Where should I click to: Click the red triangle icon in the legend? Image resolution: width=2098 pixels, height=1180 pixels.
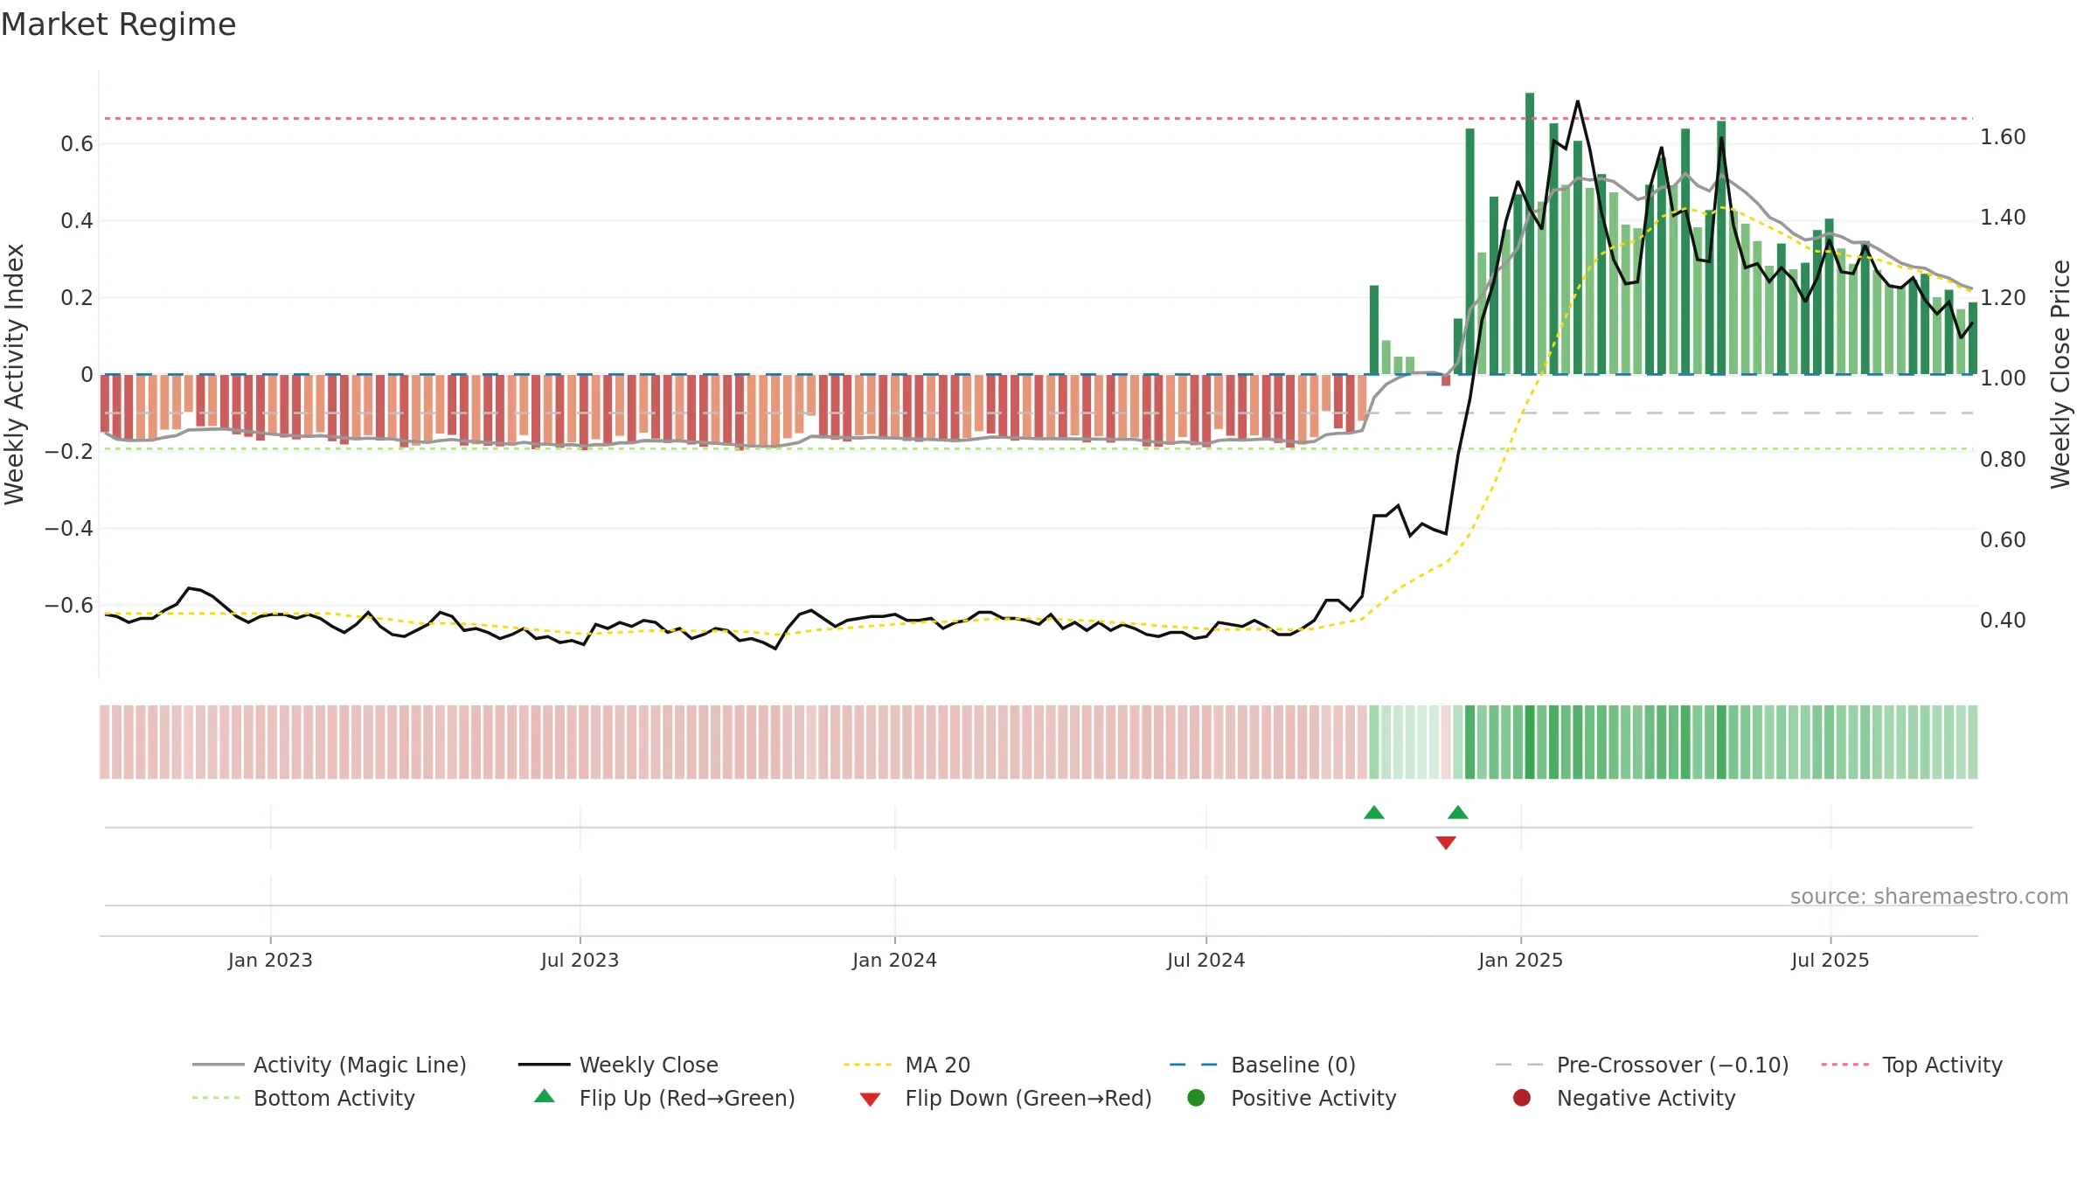tap(870, 1099)
